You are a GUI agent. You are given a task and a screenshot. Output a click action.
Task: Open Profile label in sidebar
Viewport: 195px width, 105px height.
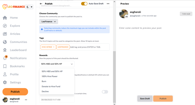14,74
